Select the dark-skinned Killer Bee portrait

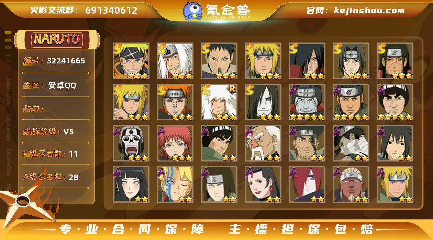click(x=351, y=184)
